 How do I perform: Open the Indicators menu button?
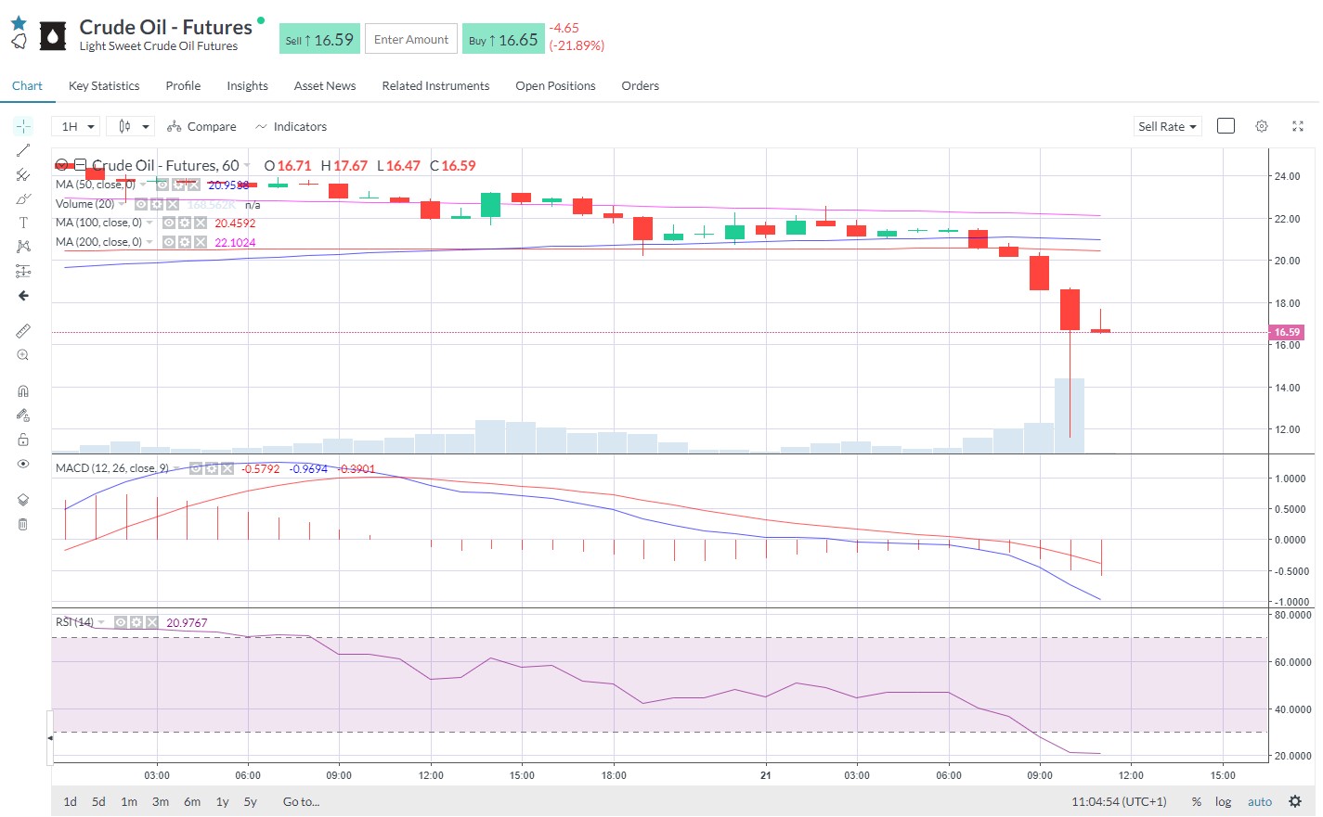point(292,126)
